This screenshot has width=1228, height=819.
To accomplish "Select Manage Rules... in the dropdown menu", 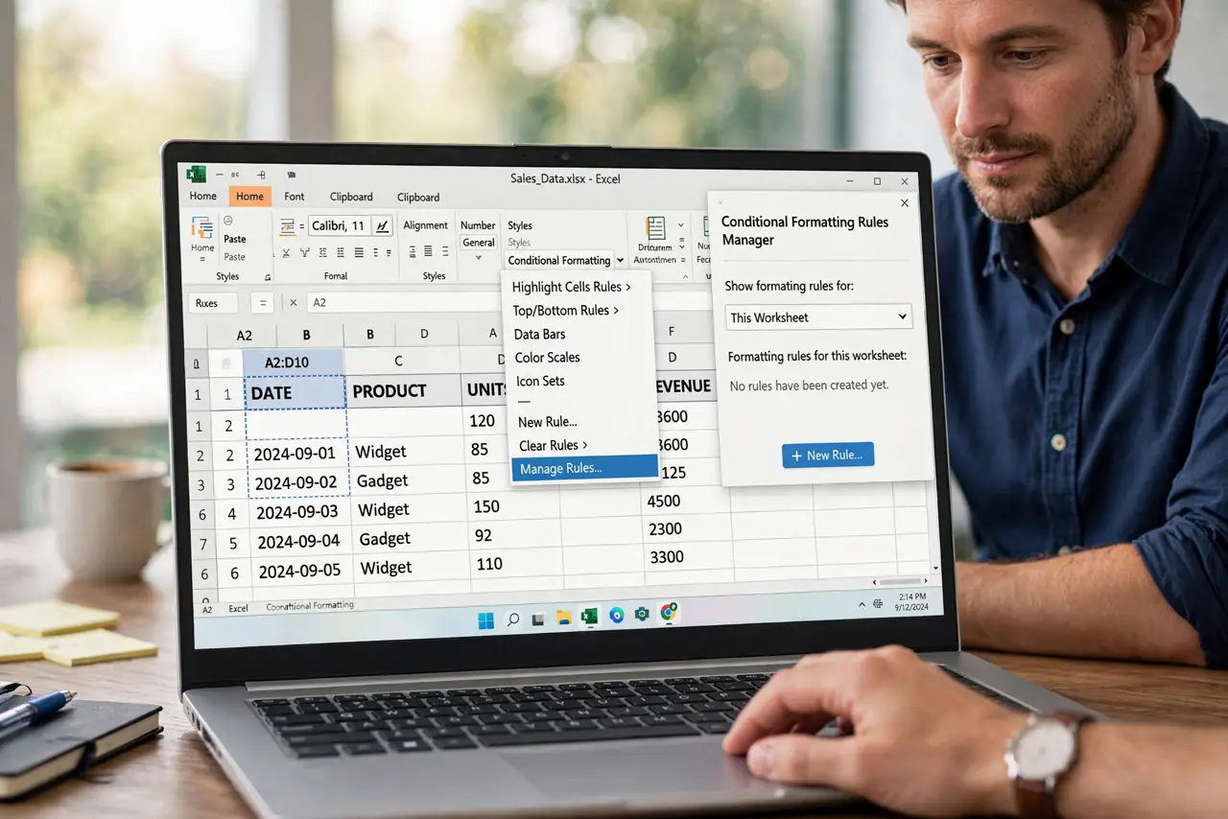I will point(584,468).
